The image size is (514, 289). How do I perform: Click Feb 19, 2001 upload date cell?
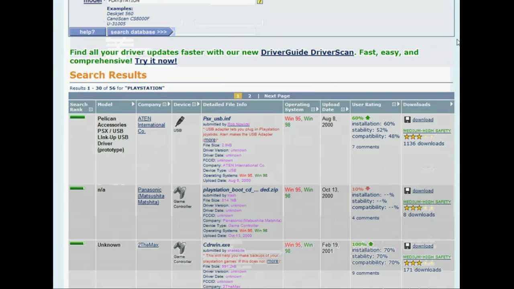[330, 248]
